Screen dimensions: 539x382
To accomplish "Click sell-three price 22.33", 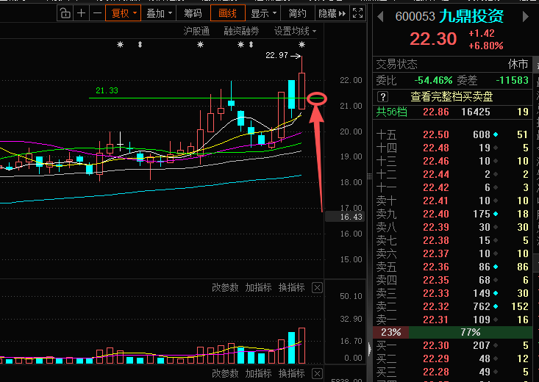I will (x=436, y=293).
